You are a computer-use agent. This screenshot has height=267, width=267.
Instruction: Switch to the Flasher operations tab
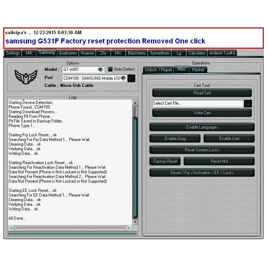click(x=198, y=70)
